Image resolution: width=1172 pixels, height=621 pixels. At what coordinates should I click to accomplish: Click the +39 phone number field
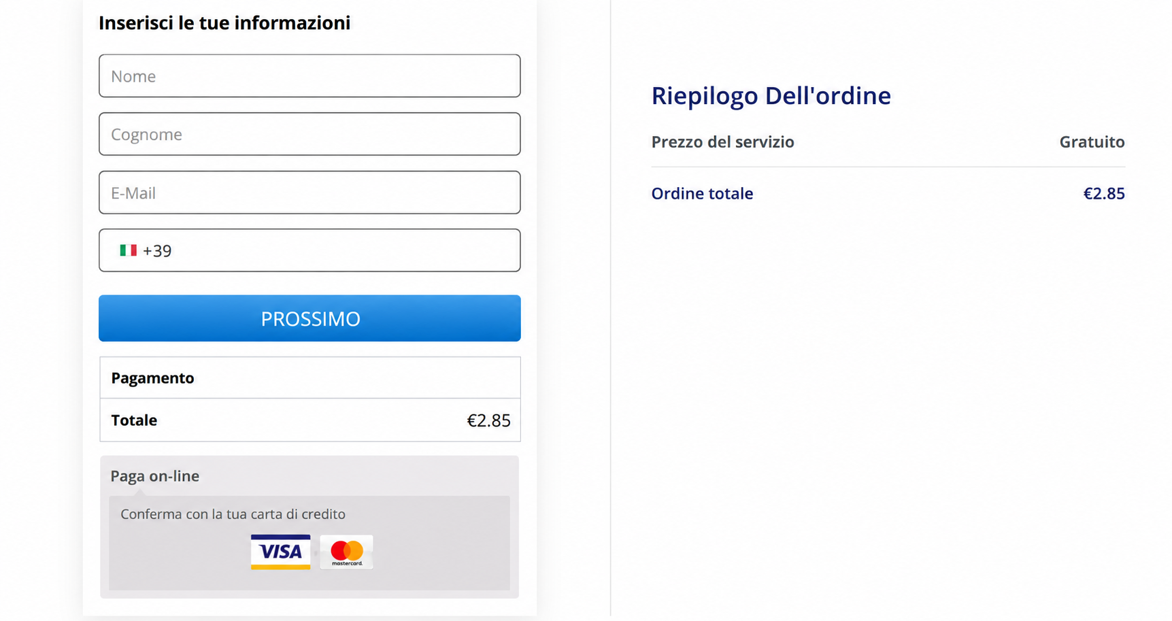pyautogui.click(x=309, y=250)
